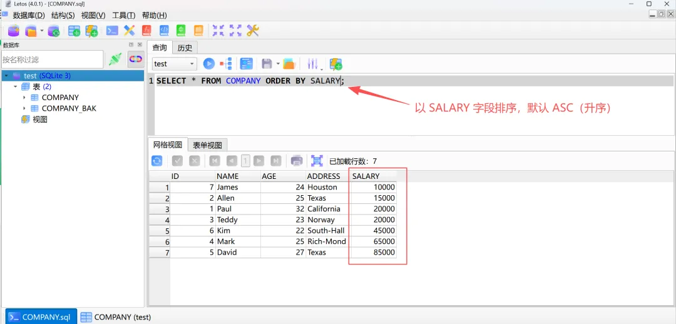The image size is (676, 324).
Task: Open the 帮助(H) menu
Action: (155, 15)
